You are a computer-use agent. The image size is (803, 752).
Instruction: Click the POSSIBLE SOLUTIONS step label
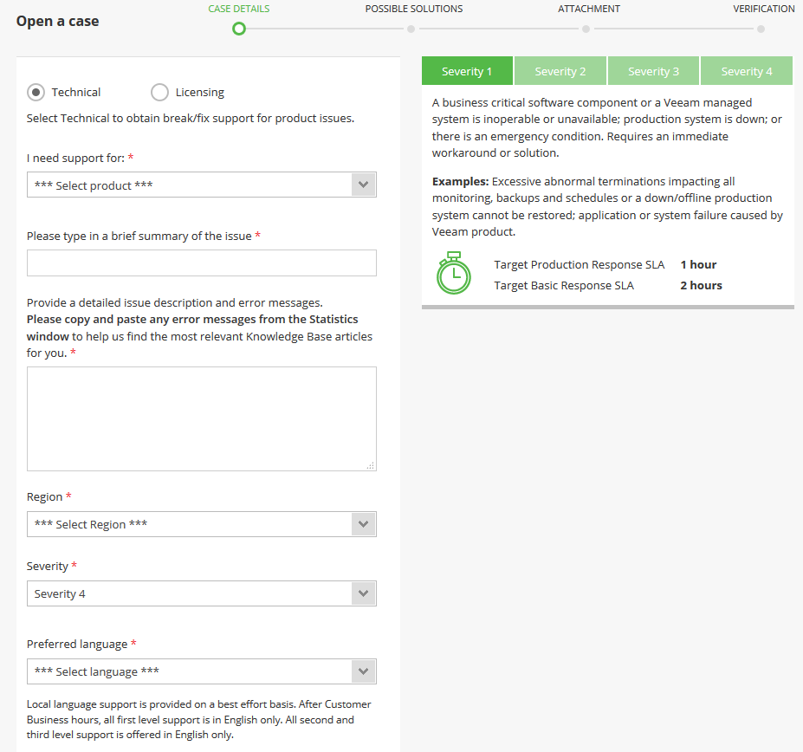pyautogui.click(x=413, y=9)
